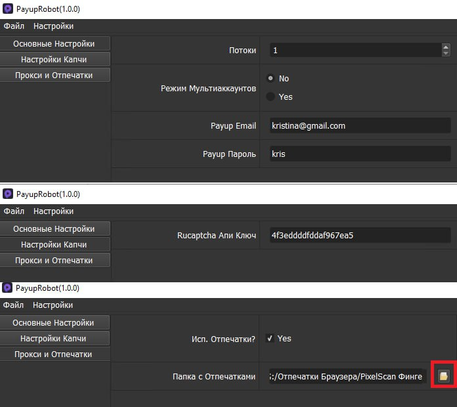The image size is (457, 407).
Task: Click PayupRobot app icon in bottom window title
Action: pyautogui.click(x=7, y=288)
